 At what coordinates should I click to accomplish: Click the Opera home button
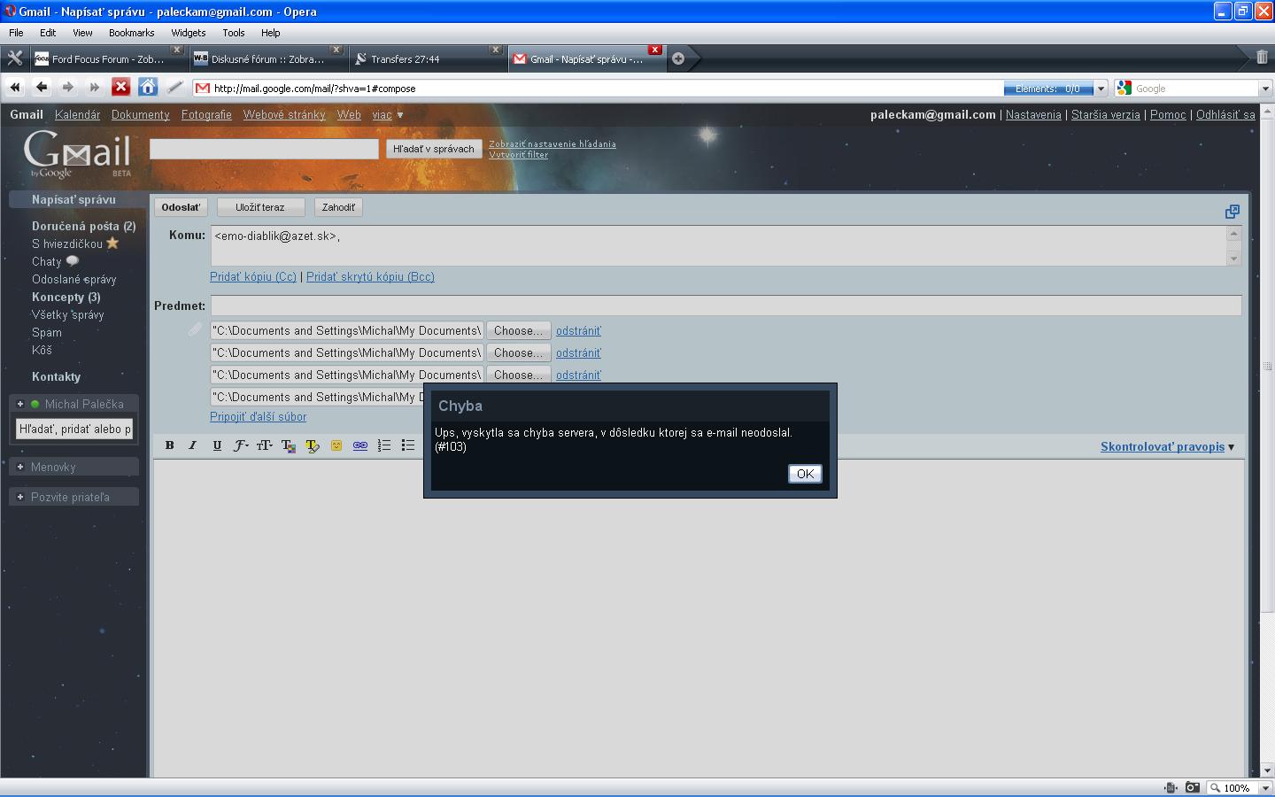click(148, 87)
